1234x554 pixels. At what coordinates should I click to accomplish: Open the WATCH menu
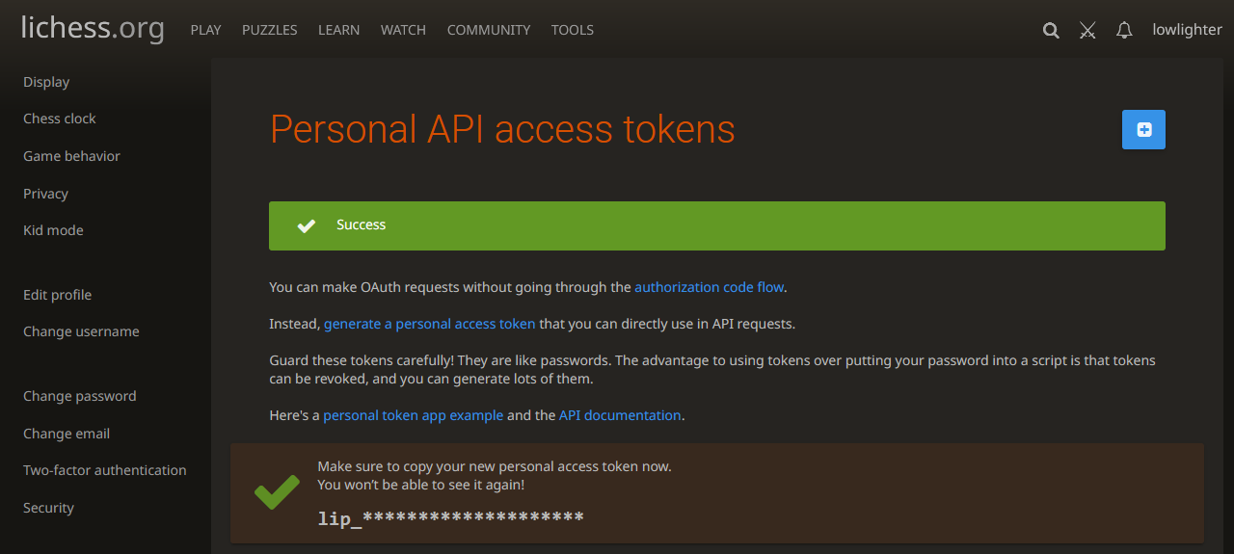click(403, 30)
